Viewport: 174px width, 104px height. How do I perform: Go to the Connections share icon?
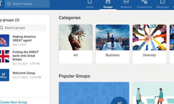click(x=144, y=2)
